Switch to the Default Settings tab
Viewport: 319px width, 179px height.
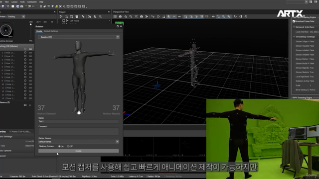[x=51, y=31]
